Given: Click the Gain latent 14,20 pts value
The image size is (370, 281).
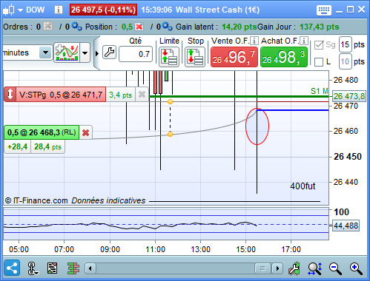Looking at the screenshot, I should (239, 27).
